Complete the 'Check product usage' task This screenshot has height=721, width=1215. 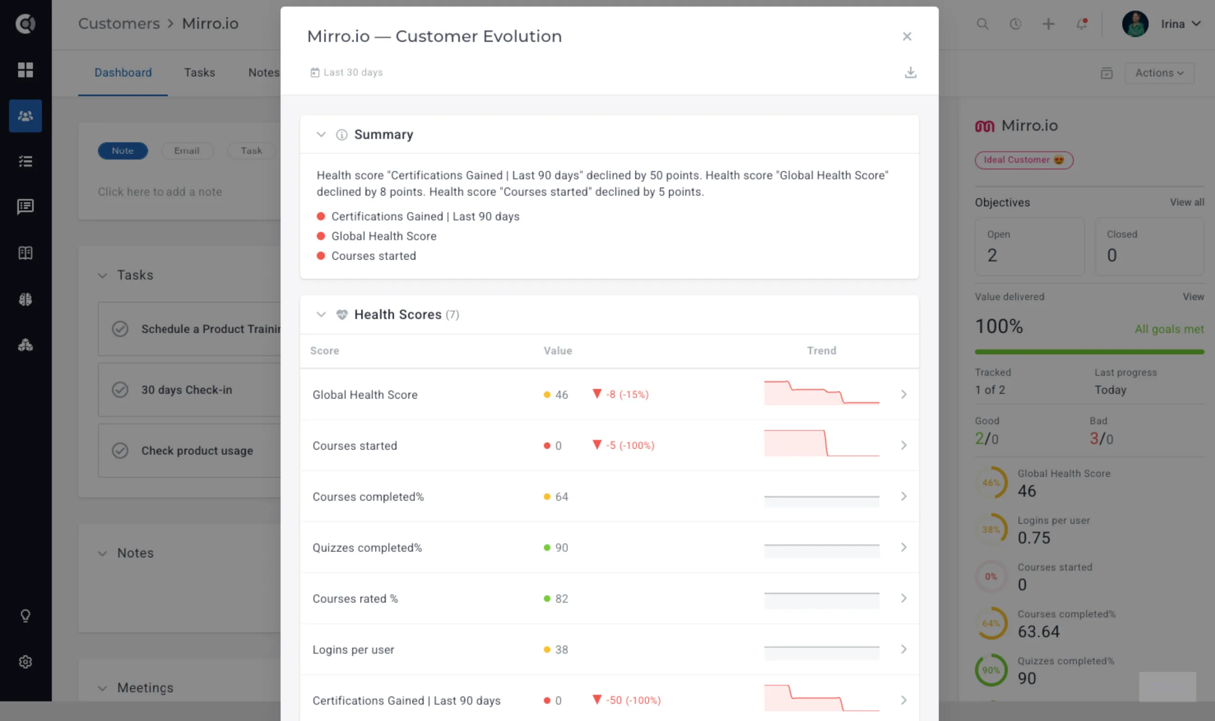pyautogui.click(x=120, y=451)
